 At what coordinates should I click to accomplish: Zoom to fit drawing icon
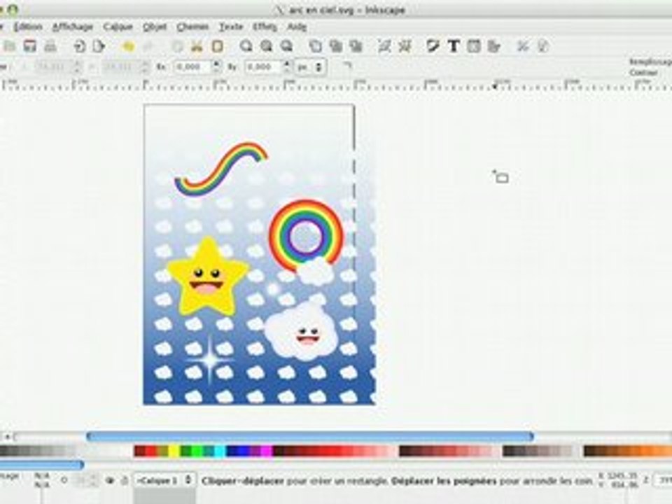pos(267,46)
